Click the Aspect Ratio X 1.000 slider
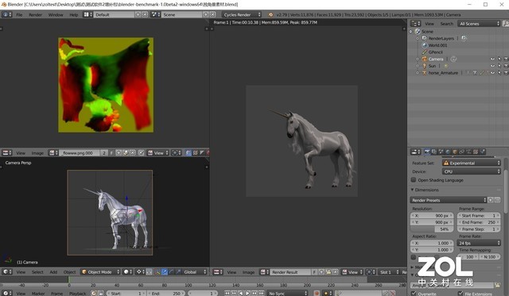The image size is (509, 296). (432, 243)
